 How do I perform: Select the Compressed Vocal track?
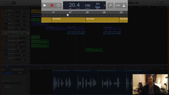pyautogui.click(x=16, y=33)
